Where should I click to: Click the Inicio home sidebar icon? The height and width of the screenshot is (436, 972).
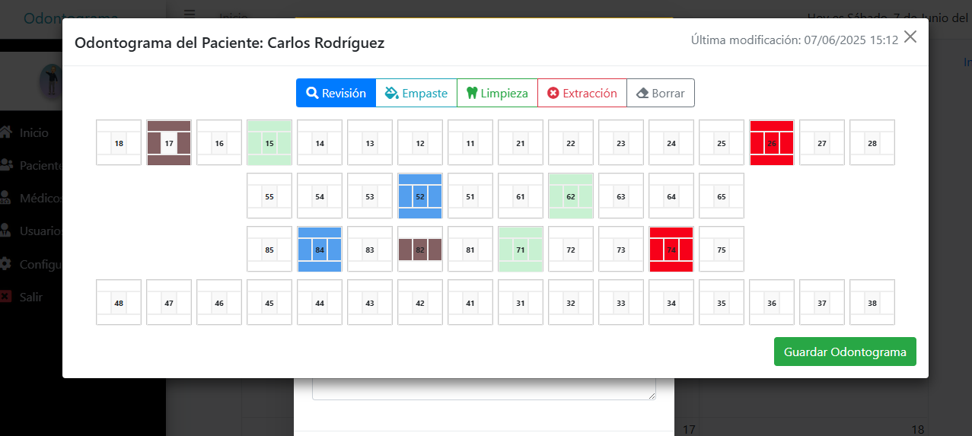pyautogui.click(x=6, y=132)
